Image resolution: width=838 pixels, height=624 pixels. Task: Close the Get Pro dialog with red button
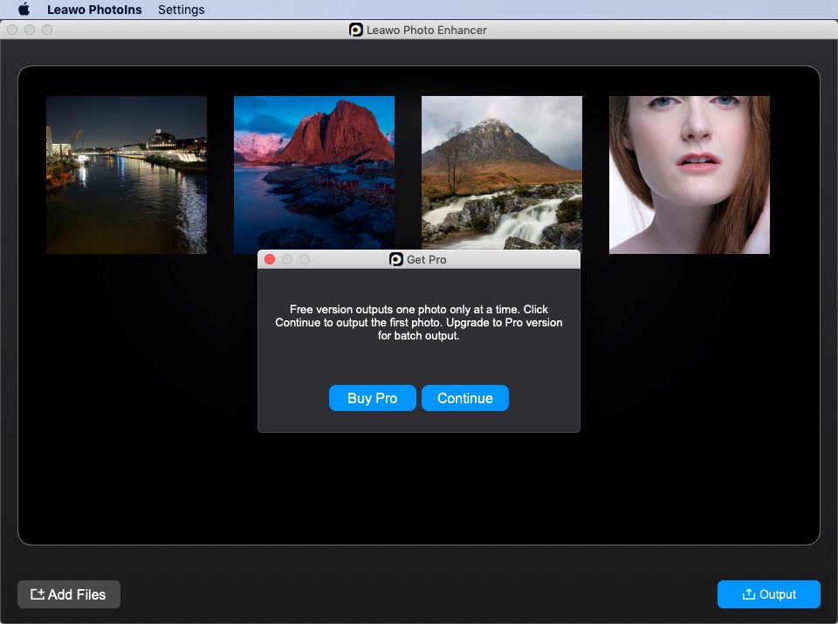270,259
